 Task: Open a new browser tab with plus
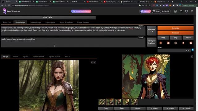click(x=173, y=2)
